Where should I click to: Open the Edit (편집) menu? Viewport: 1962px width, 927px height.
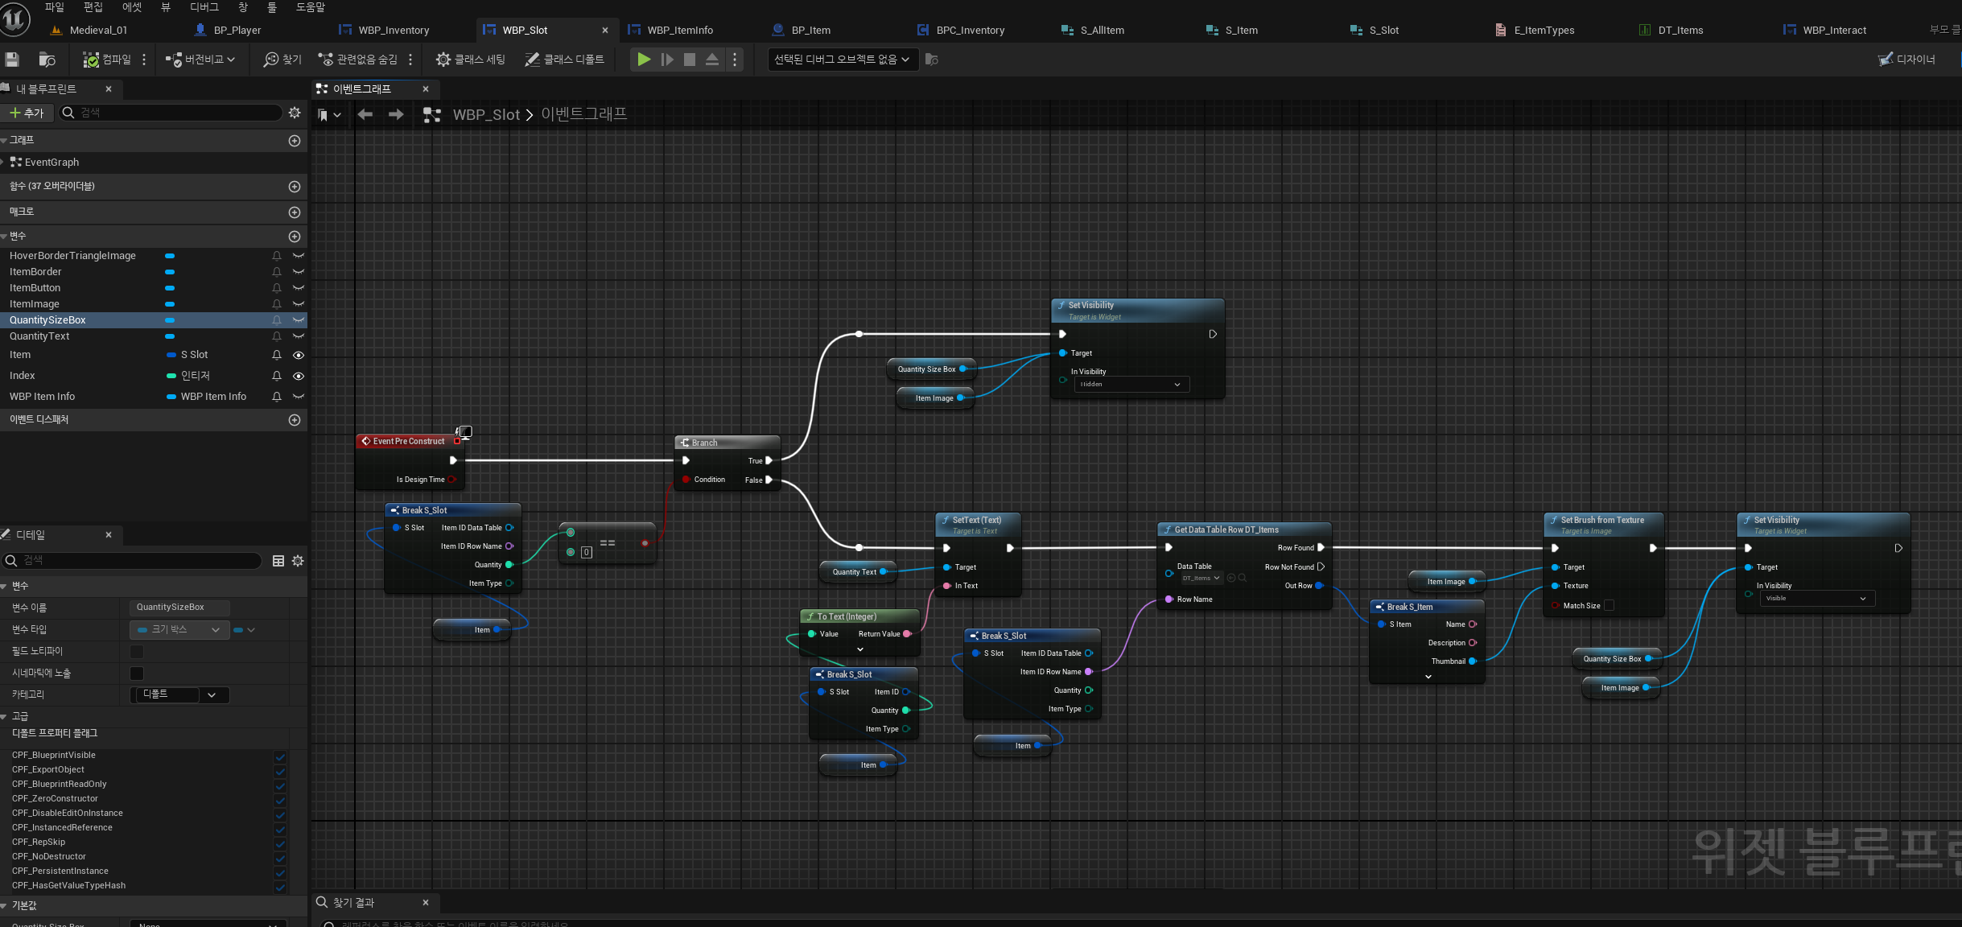pyautogui.click(x=93, y=7)
